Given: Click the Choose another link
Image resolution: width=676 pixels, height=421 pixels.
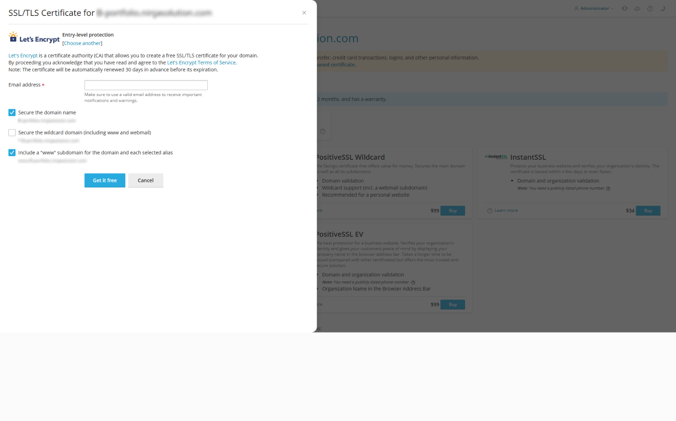Looking at the screenshot, I should [82, 43].
